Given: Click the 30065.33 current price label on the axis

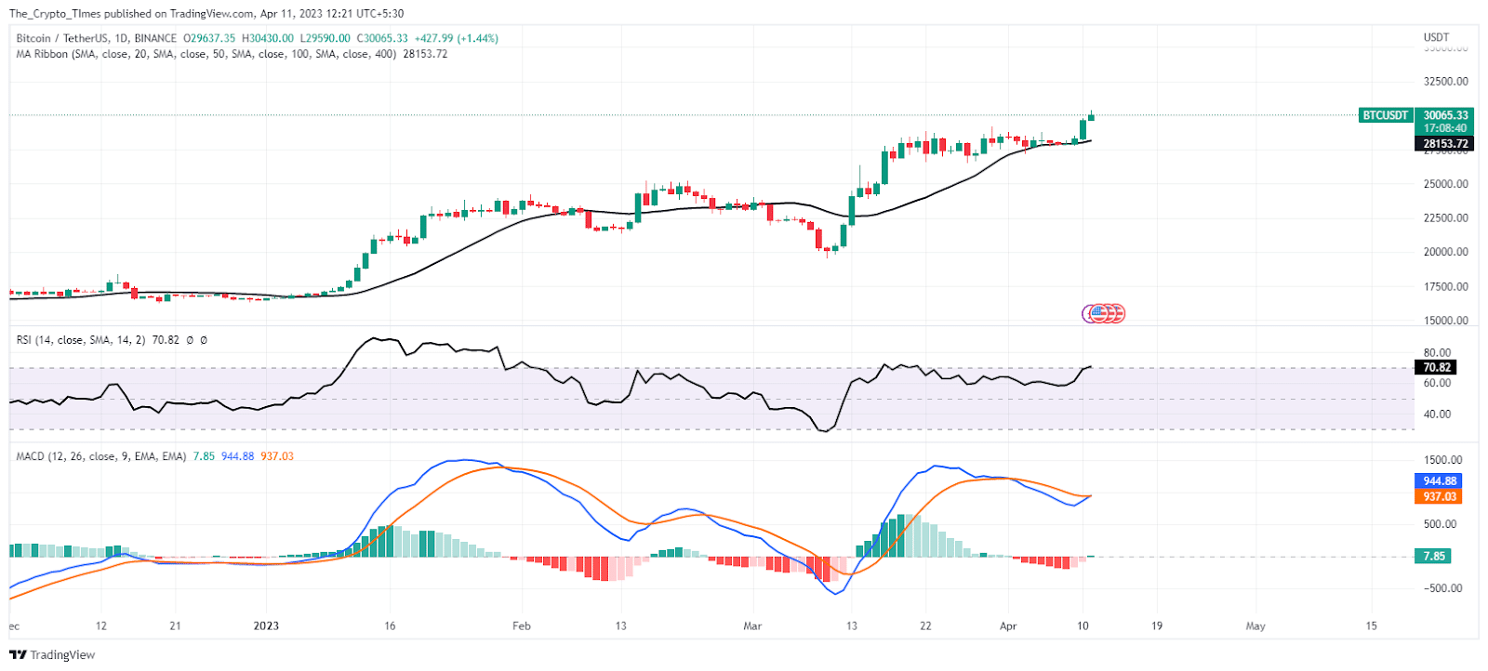Looking at the screenshot, I should (x=1445, y=116).
